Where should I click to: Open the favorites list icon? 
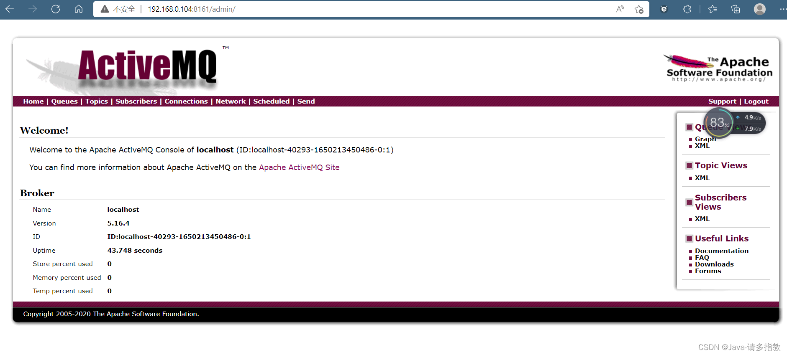pos(713,9)
